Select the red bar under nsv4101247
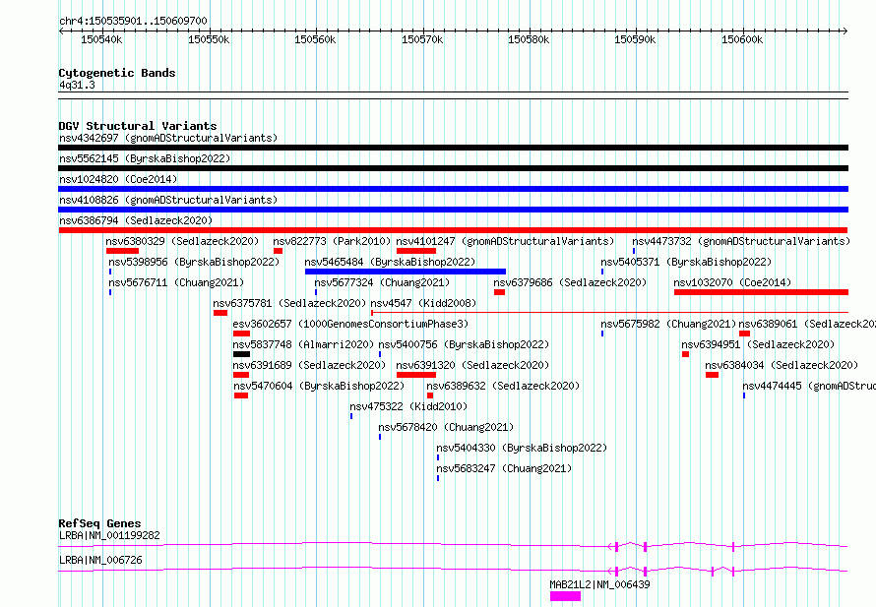The image size is (876, 607). (x=416, y=251)
